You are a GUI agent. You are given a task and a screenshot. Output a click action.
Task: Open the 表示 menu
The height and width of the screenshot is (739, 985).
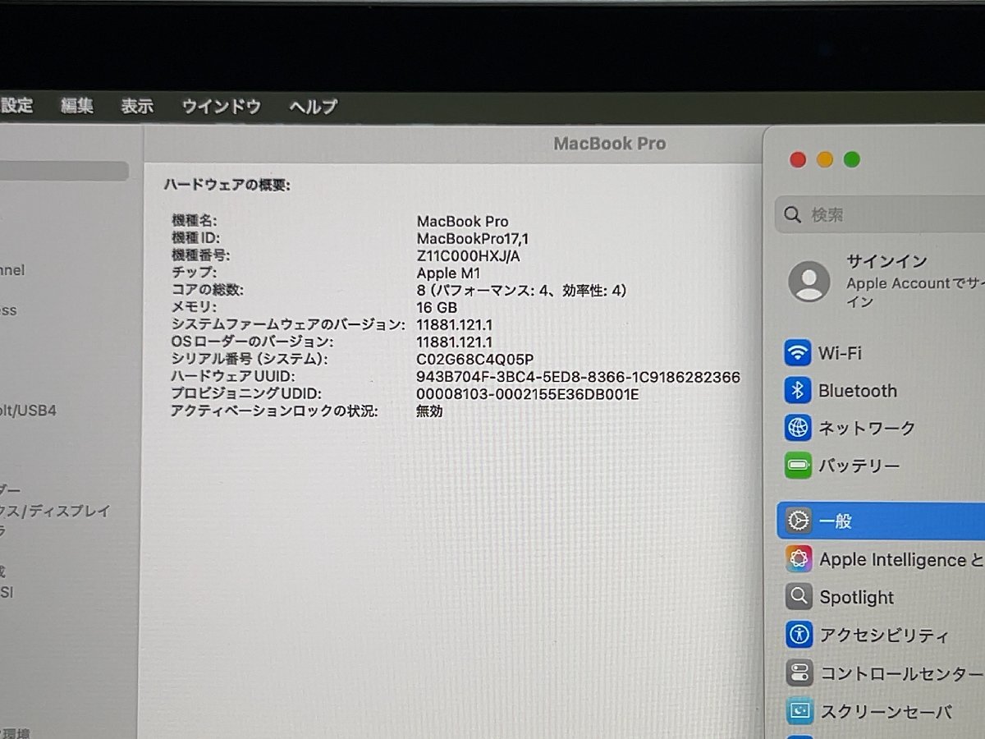point(137,106)
